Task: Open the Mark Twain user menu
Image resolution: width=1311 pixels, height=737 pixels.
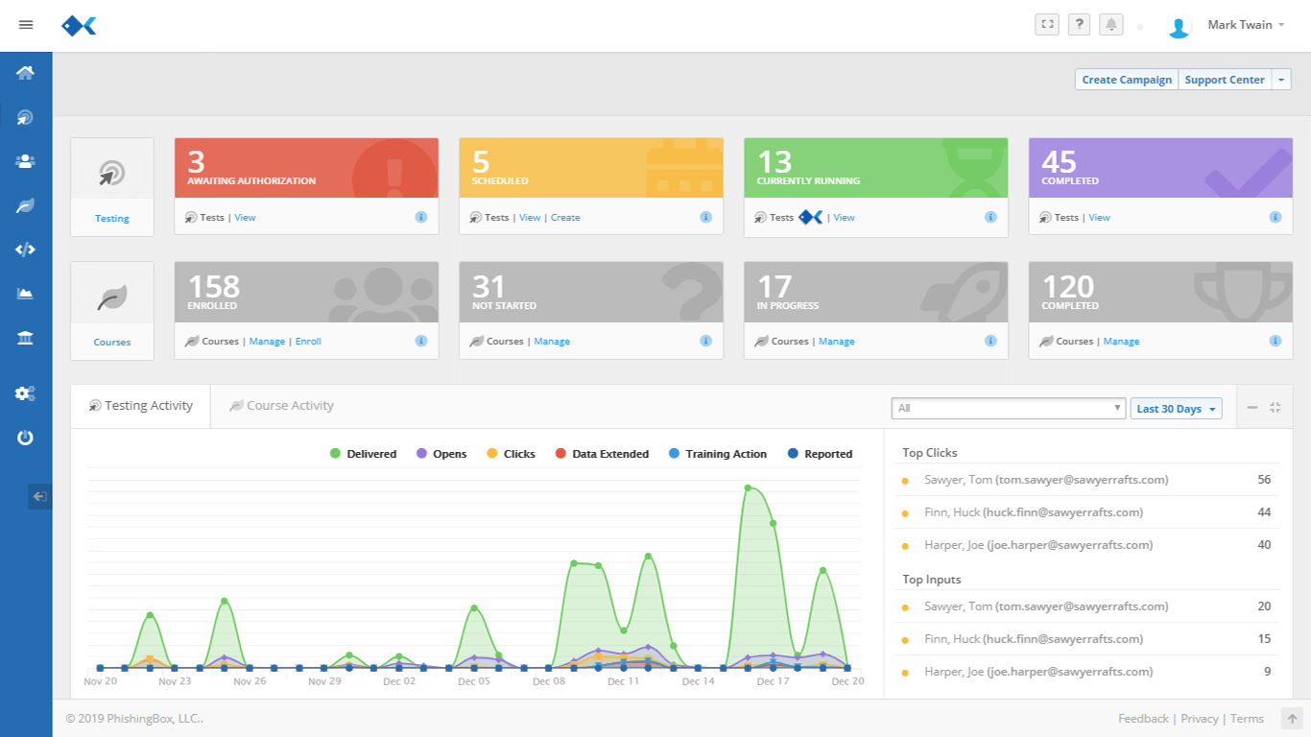Action: tap(1245, 25)
